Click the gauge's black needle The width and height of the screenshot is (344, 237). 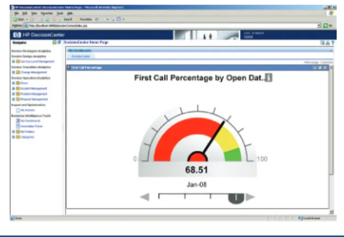click(213, 137)
